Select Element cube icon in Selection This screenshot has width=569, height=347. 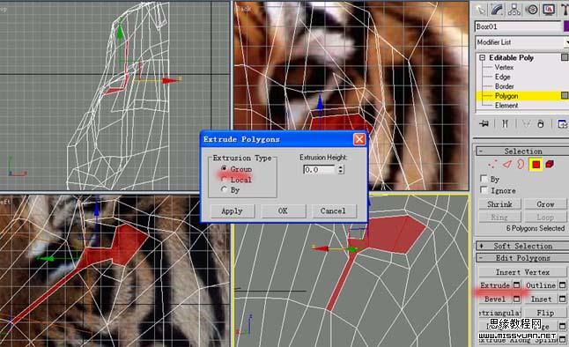point(550,165)
